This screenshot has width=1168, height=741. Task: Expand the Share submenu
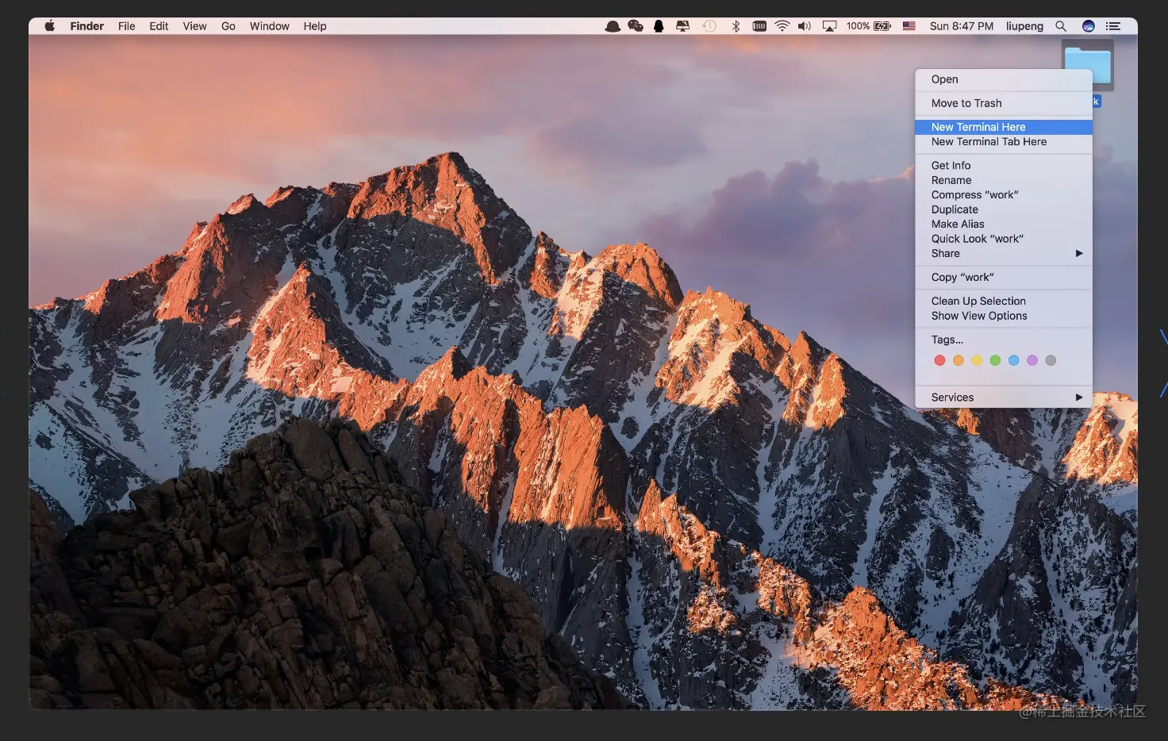coord(1004,254)
